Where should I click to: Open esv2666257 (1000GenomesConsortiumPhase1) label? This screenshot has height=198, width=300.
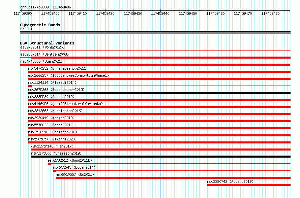coord(68,75)
